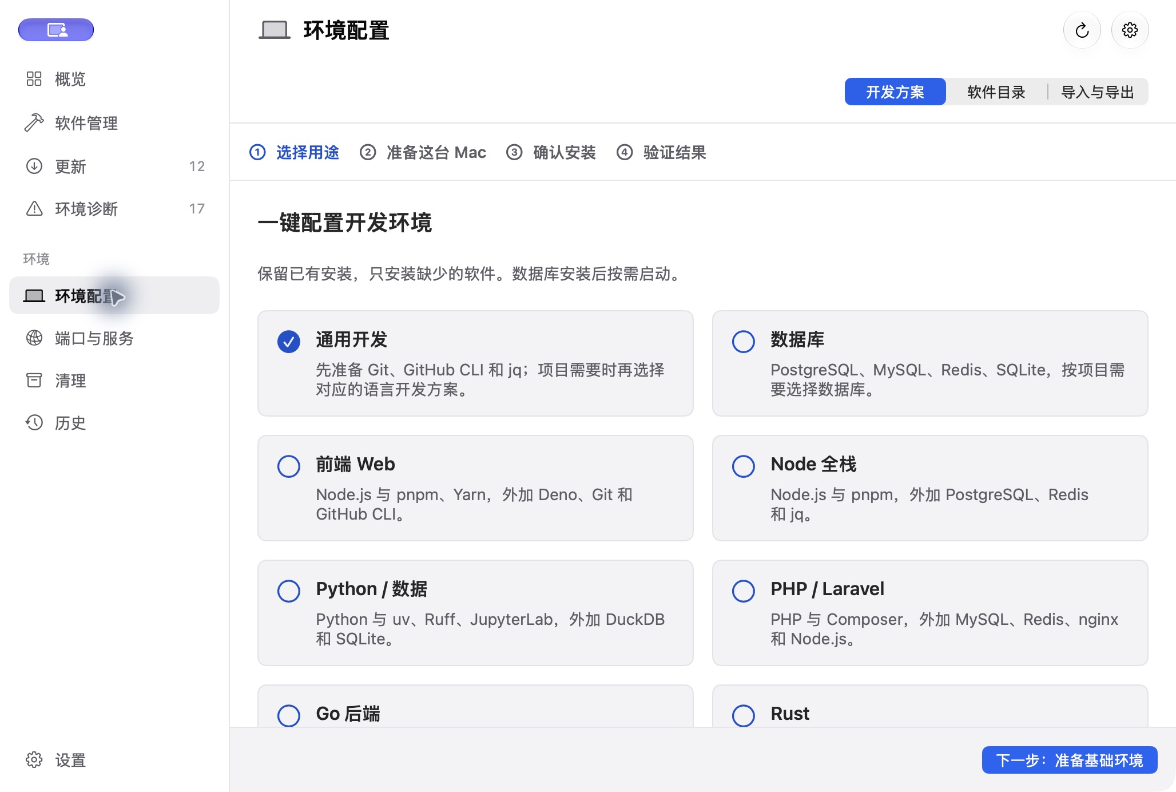1176x792 pixels.
Task: Click the grid icon beside 概览
Action: point(34,79)
